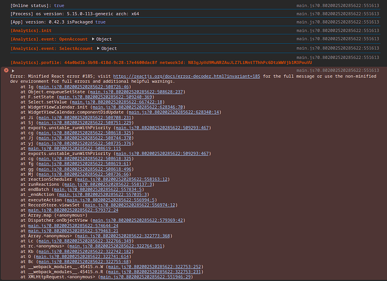Open source link on App version row
Image resolution: width=387 pixels, height=281 pixels.
coord(337,22)
